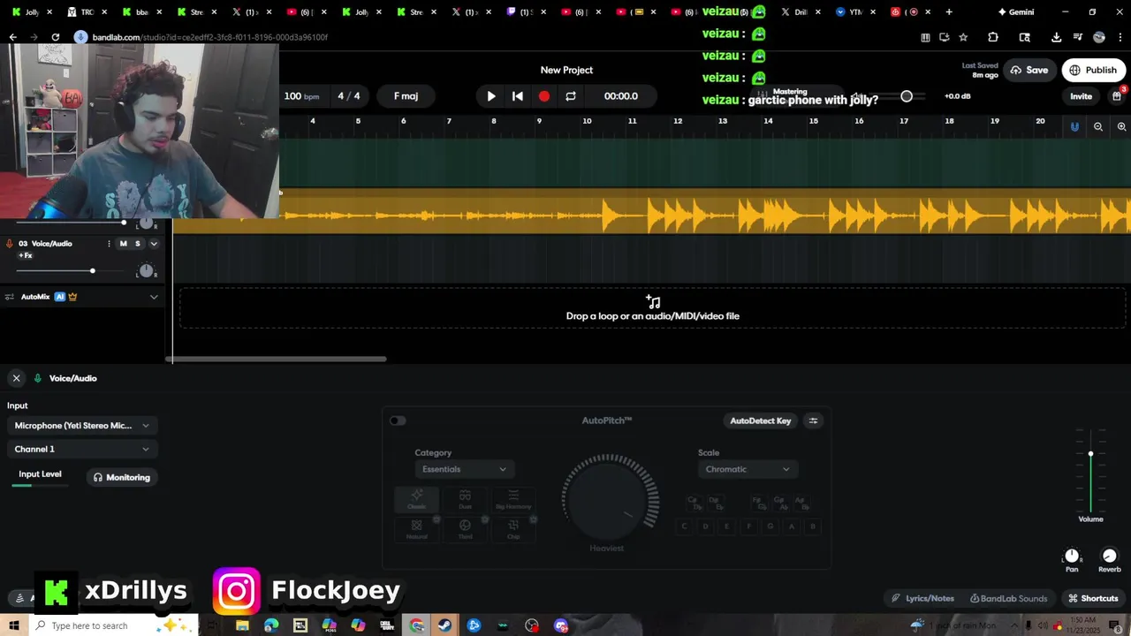
Task: Publish the project
Action: [1093, 70]
